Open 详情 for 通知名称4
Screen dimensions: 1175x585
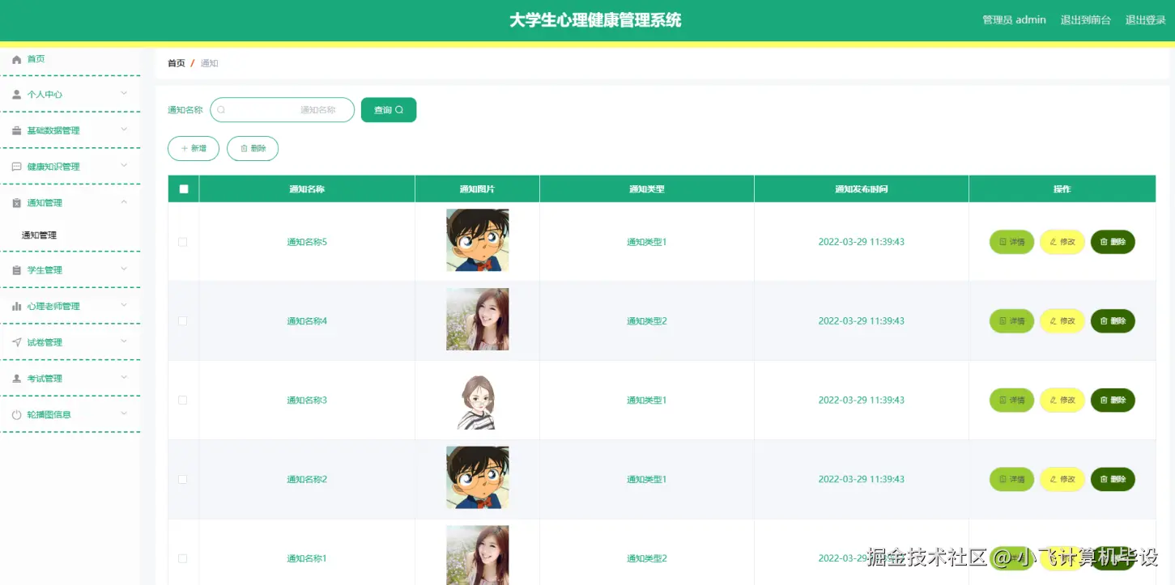[1011, 321]
